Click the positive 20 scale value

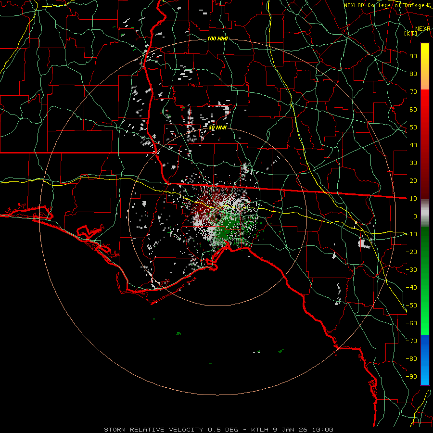point(413,180)
